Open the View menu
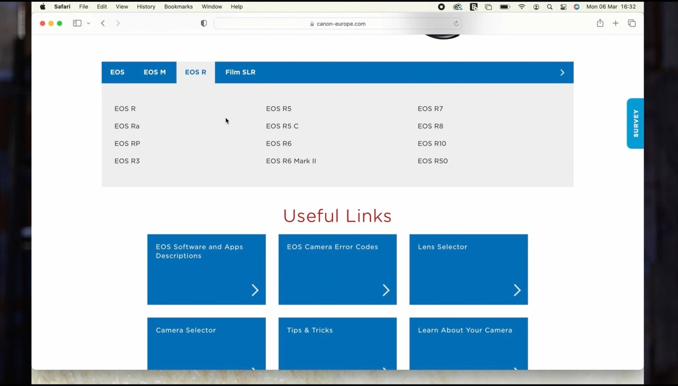 pyautogui.click(x=122, y=7)
